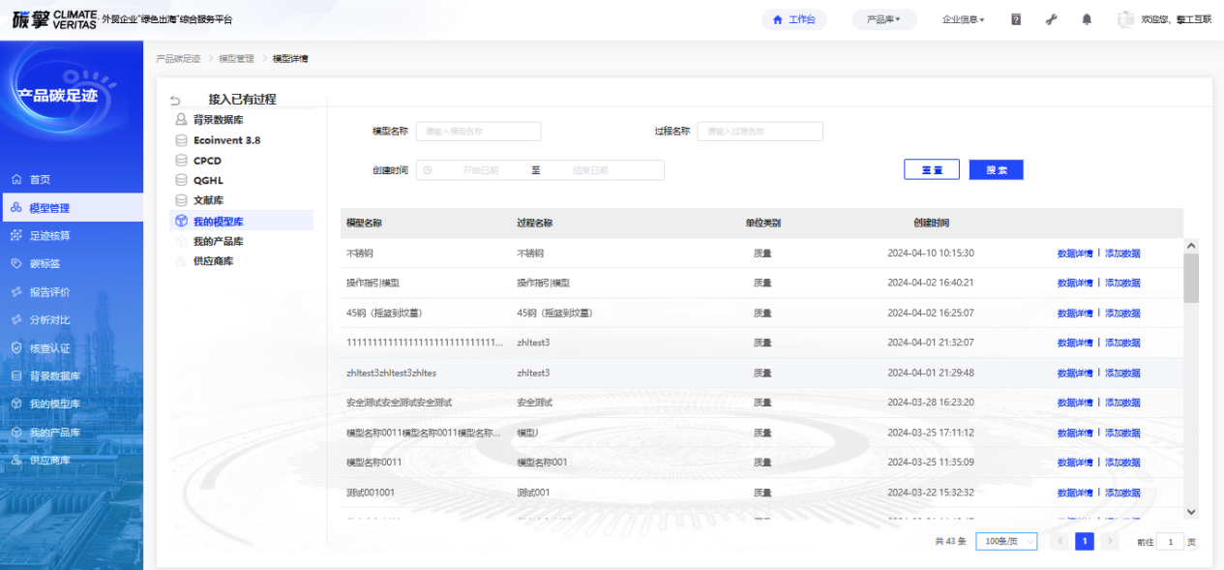The width and height of the screenshot is (1224, 570).
Task: Expand the 企业信息 dropdown menu
Action: pos(963,19)
